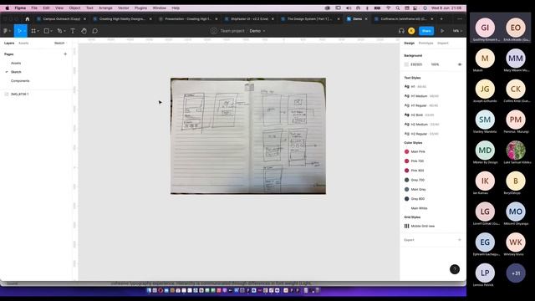Open the Edit menu
The width and height of the screenshot is (535, 301).
pos(46,8)
